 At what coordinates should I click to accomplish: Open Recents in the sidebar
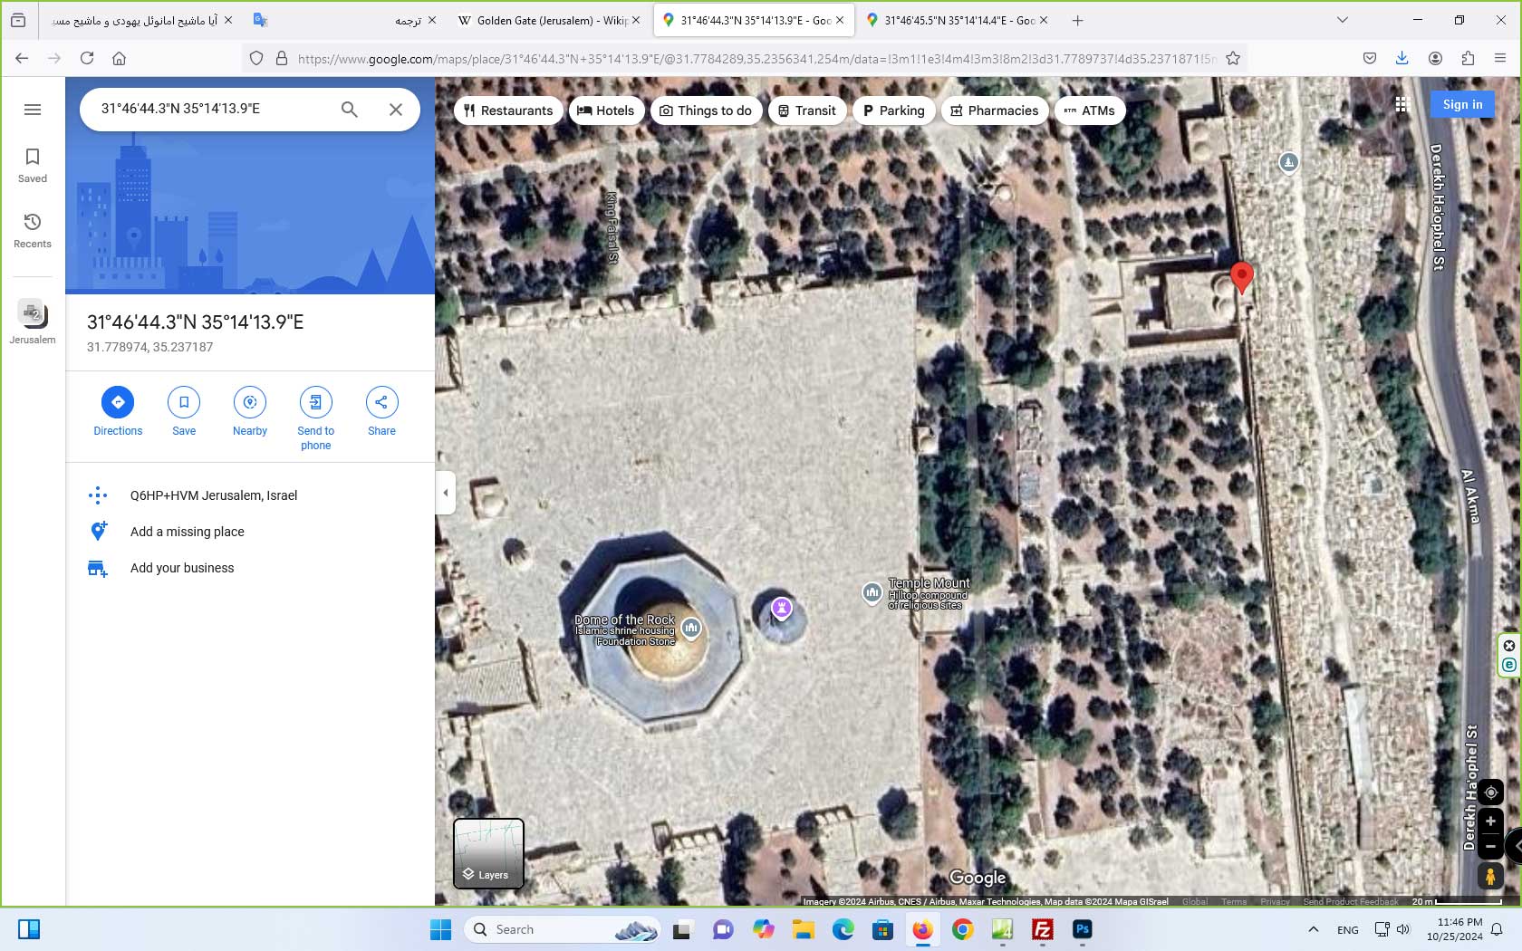[33, 230]
